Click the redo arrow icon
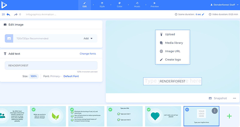The image size is (240, 127). (16, 14)
